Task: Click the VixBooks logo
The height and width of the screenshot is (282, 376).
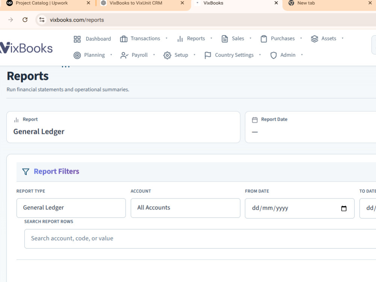Action: point(26,48)
